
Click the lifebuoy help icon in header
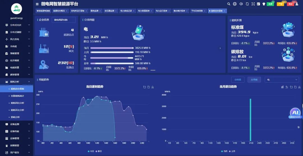tap(235, 4)
